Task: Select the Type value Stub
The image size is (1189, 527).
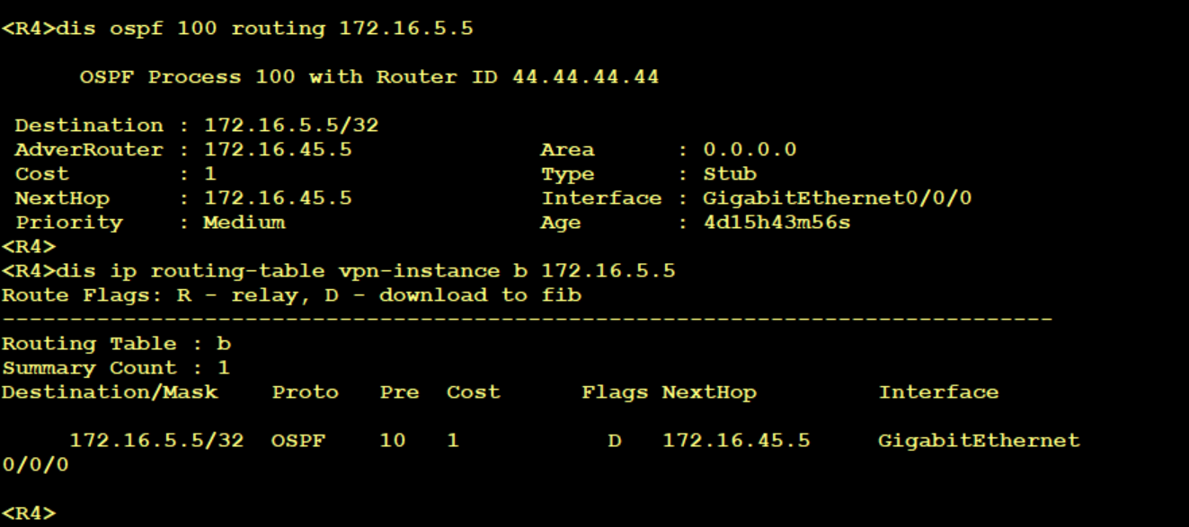Action: (x=730, y=174)
